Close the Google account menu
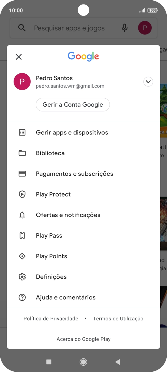 coord(19,57)
